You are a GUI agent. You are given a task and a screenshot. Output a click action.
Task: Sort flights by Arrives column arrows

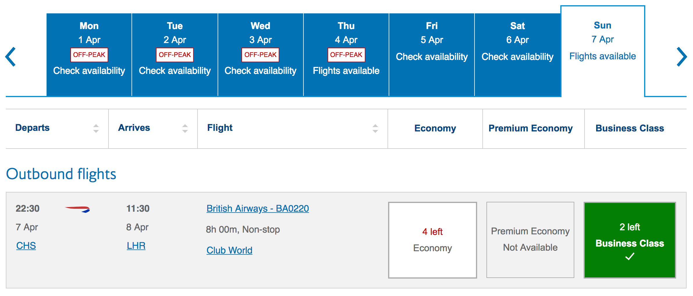pos(185,128)
